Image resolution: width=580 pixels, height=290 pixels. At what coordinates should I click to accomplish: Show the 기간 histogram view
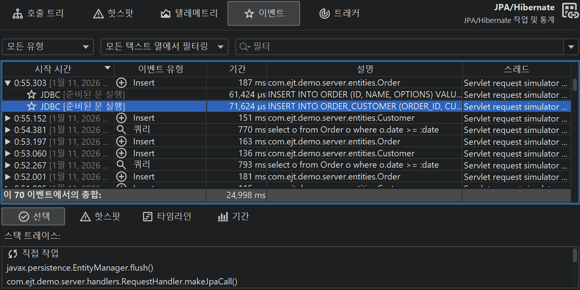(x=233, y=217)
